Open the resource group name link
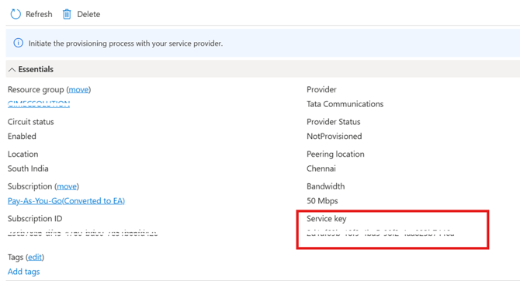Screen dimensions: 520x281 [x=39, y=104]
